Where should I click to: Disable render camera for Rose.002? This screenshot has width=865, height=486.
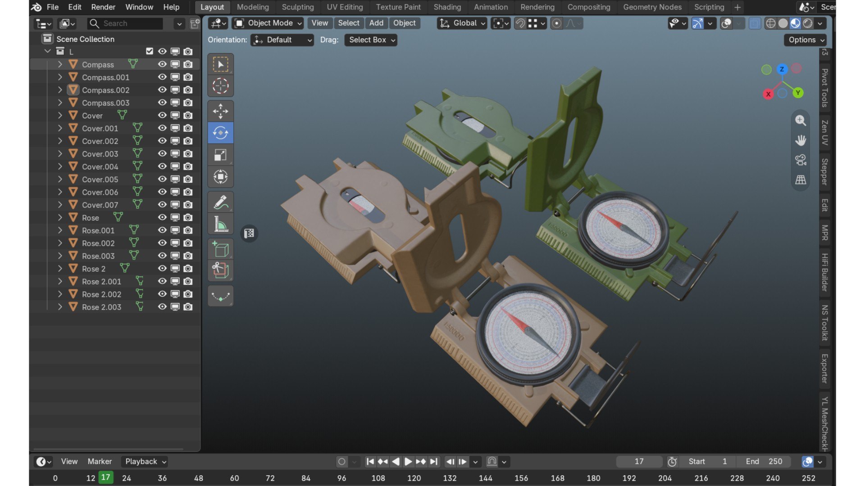pyautogui.click(x=188, y=243)
